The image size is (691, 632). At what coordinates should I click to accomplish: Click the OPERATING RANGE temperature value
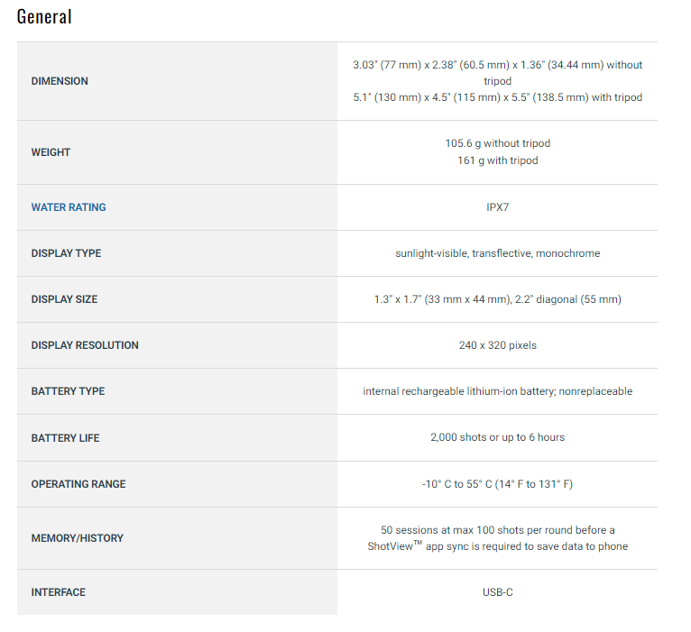(x=497, y=484)
